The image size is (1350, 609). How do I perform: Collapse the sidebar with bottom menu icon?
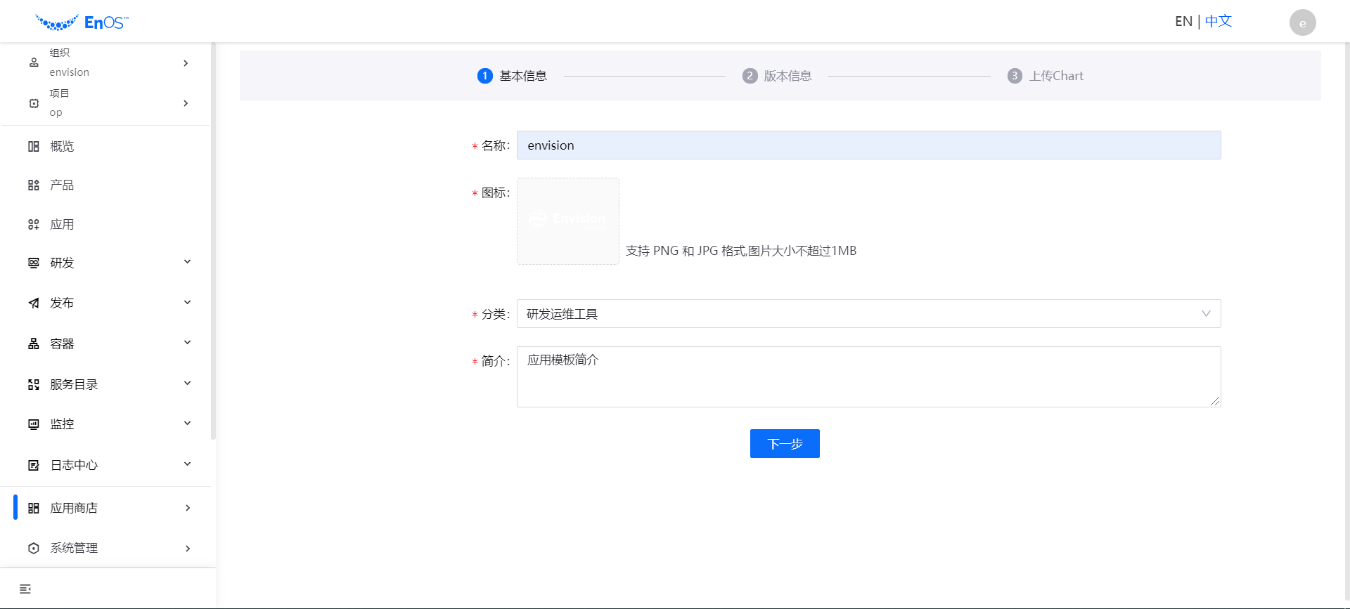point(25,589)
